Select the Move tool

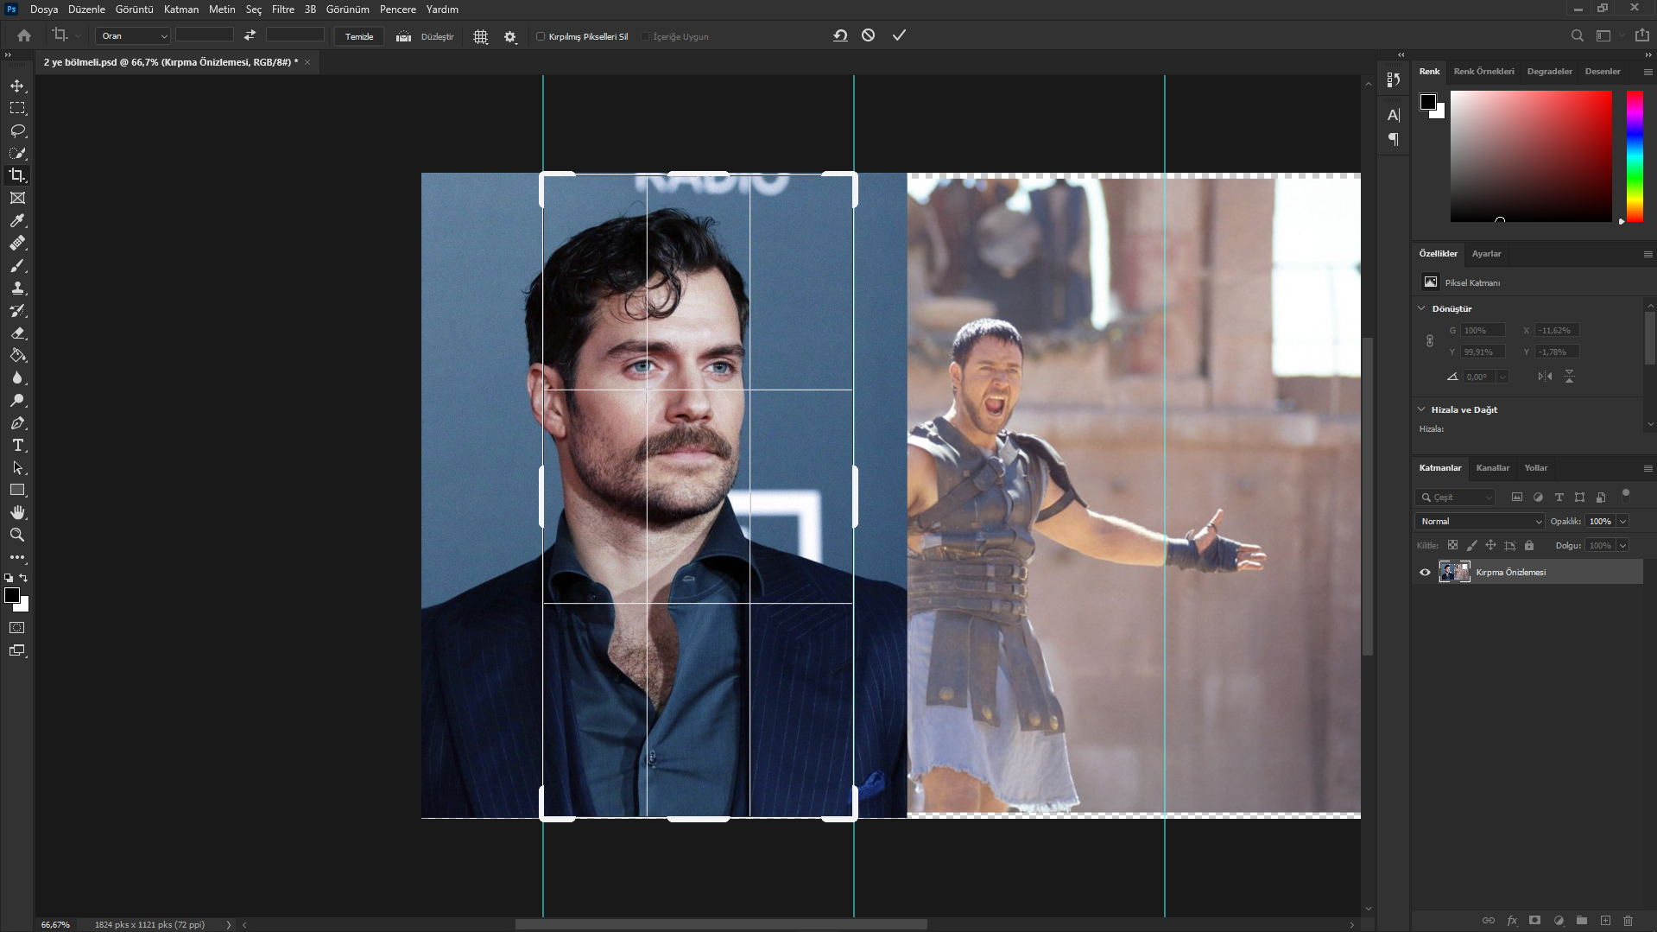(17, 86)
